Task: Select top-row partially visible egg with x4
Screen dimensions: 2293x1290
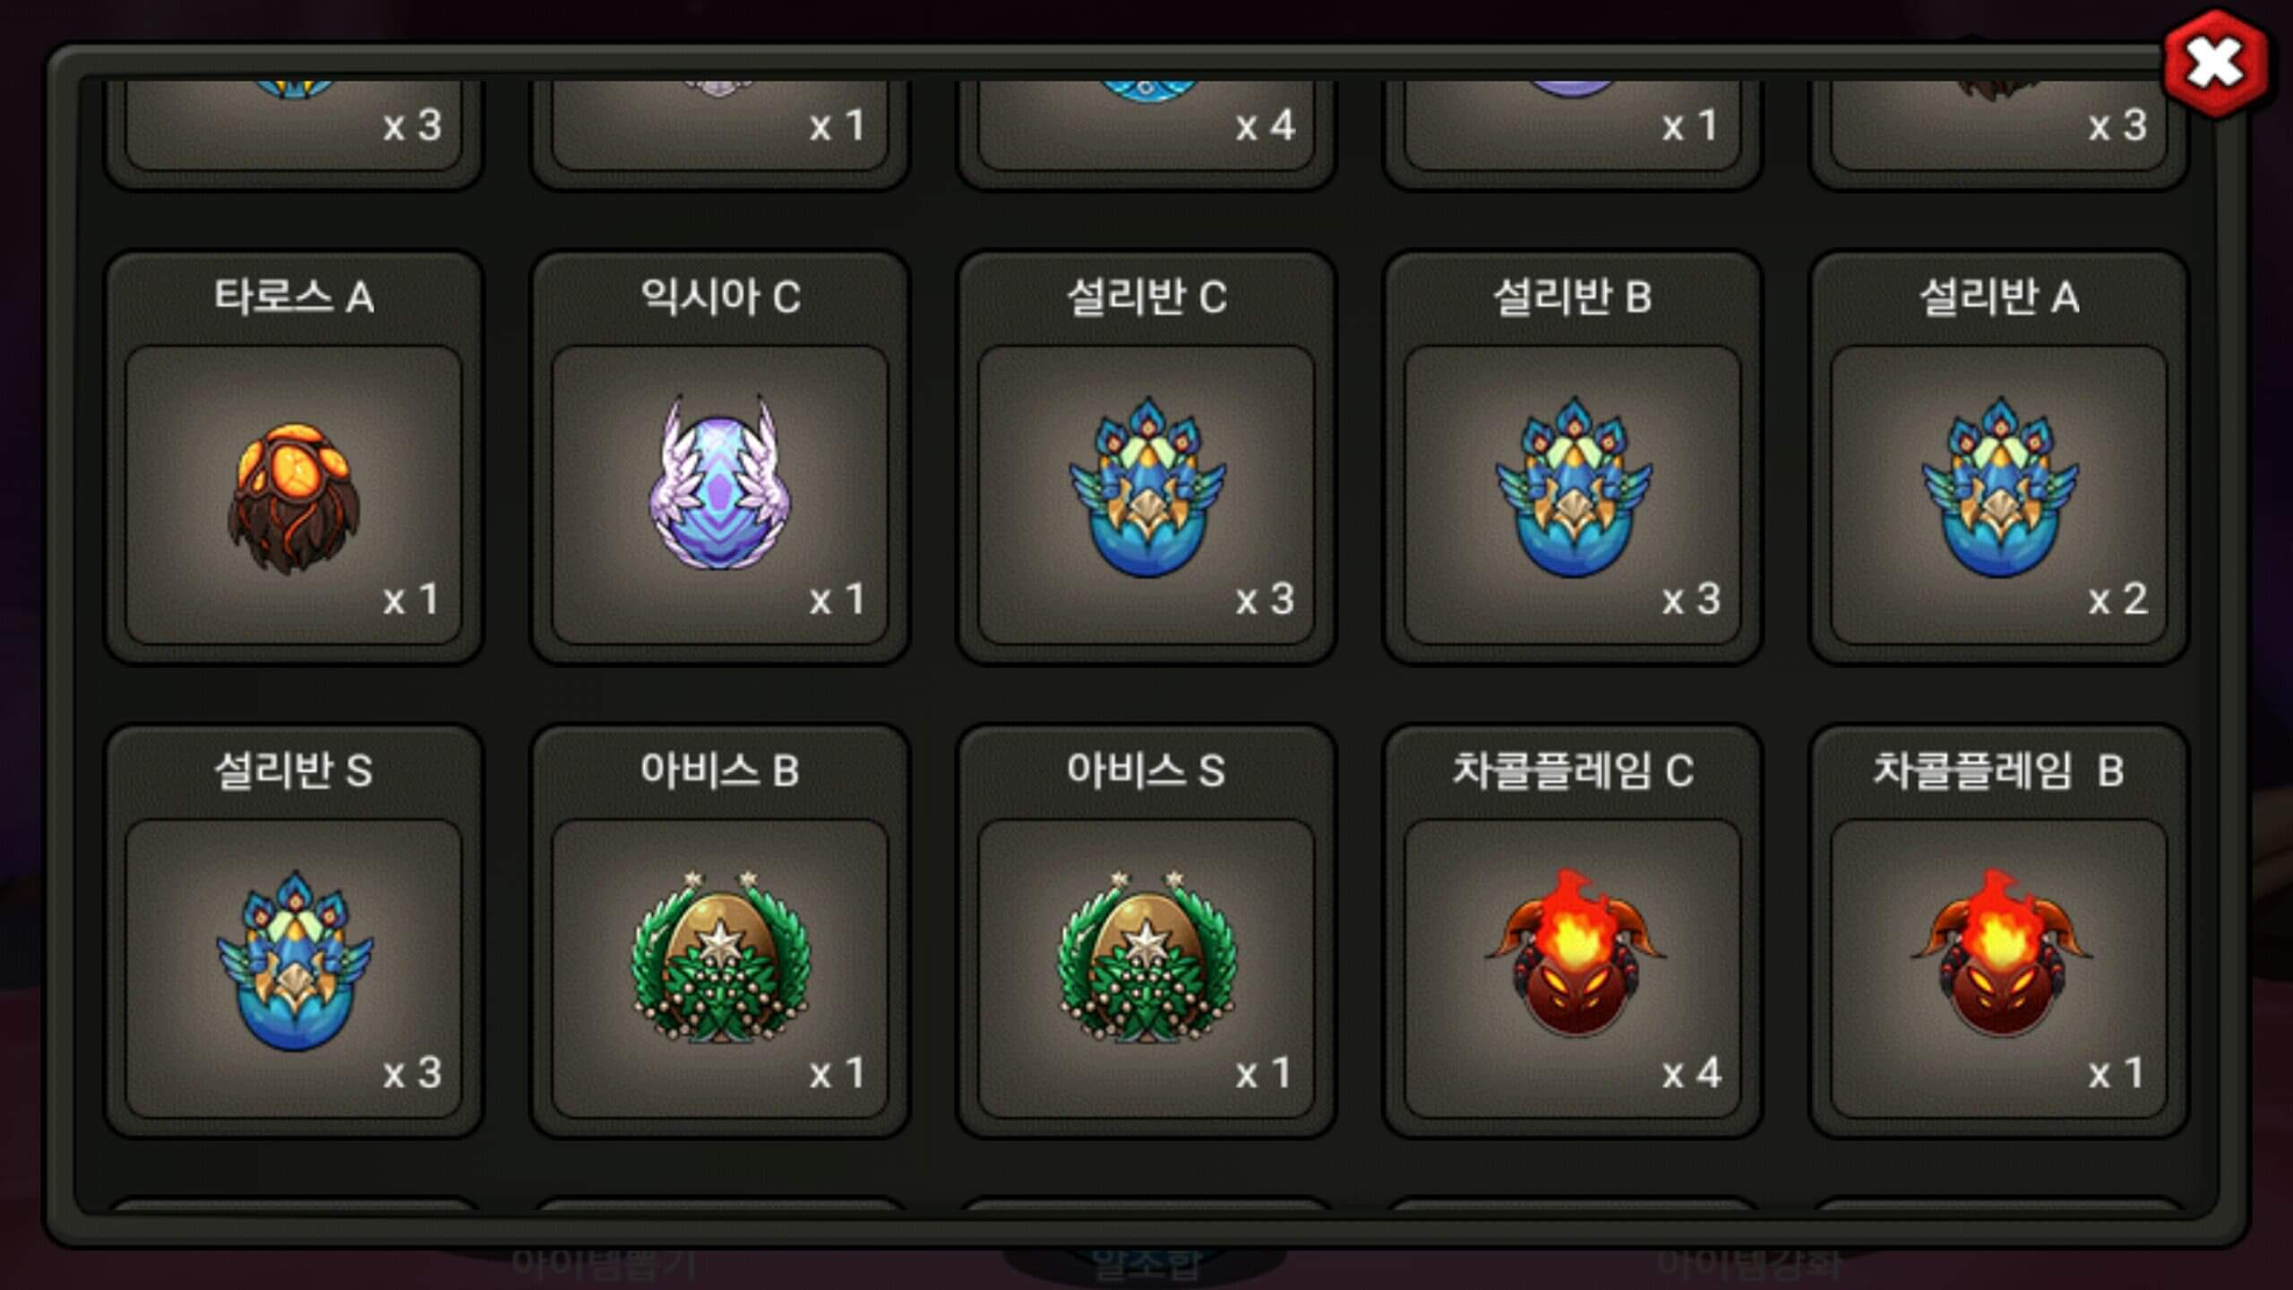Action: click(x=1146, y=125)
